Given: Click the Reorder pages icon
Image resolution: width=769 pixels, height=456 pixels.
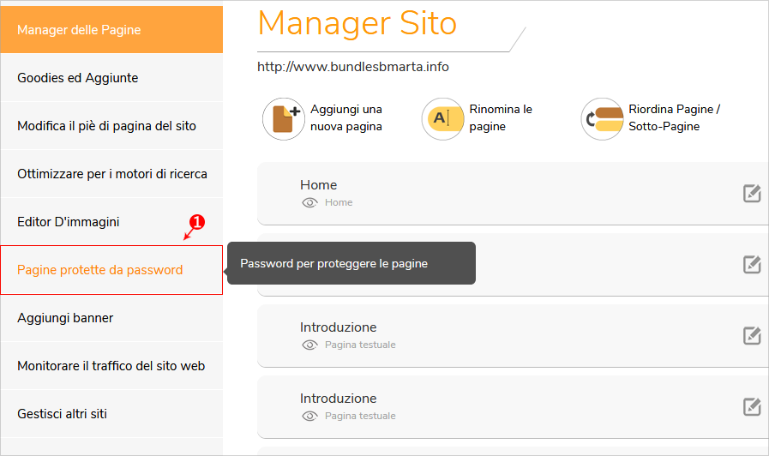Looking at the screenshot, I should (602, 118).
